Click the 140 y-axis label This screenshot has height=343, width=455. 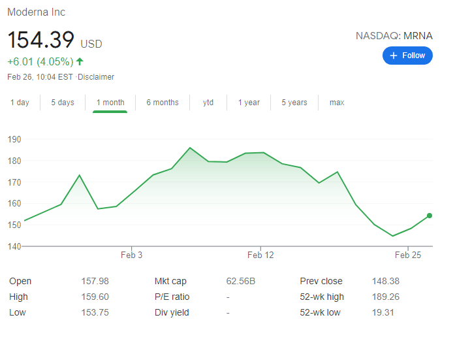pyautogui.click(x=14, y=246)
